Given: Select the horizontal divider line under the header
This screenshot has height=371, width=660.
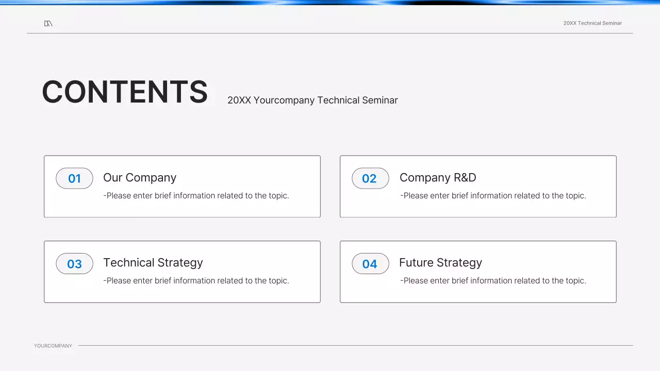Looking at the screenshot, I should [330, 33].
